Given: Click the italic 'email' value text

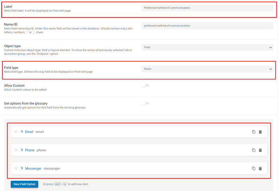Looking at the screenshot, I should click(40, 132).
